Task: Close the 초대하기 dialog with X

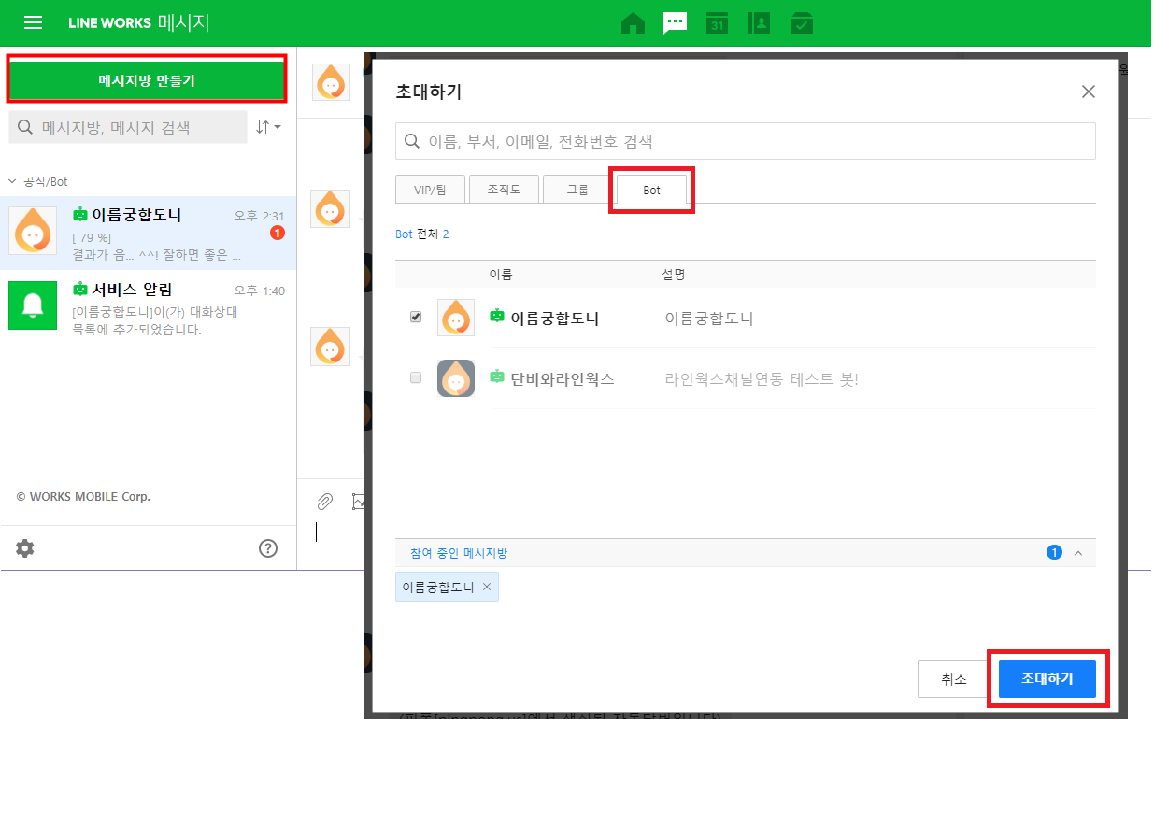Action: (1088, 92)
